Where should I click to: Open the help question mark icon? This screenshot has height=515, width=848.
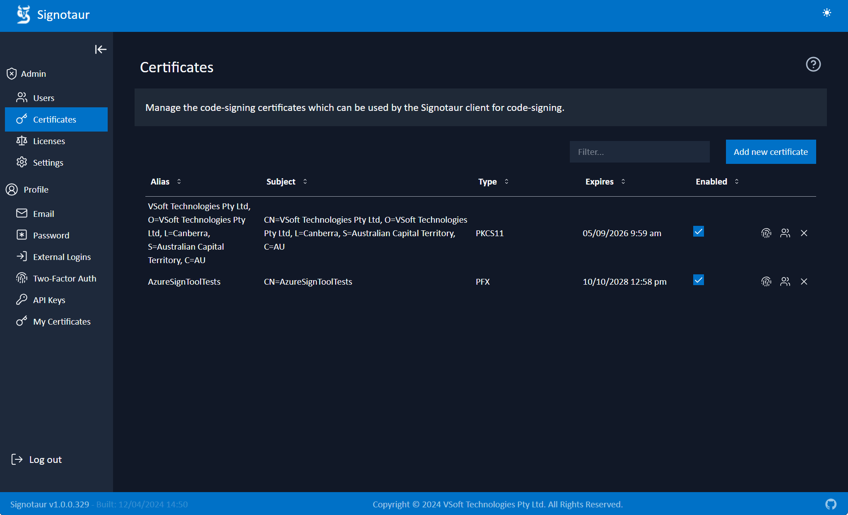click(x=813, y=64)
